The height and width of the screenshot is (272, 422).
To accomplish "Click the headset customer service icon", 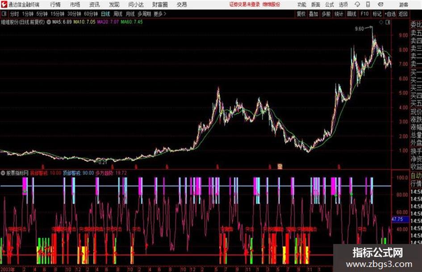I will click(357, 4).
